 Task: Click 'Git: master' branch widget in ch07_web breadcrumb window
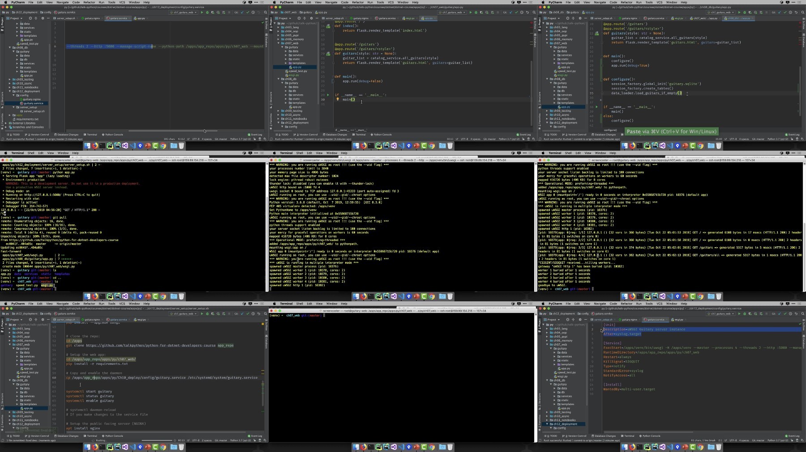pos(489,139)
